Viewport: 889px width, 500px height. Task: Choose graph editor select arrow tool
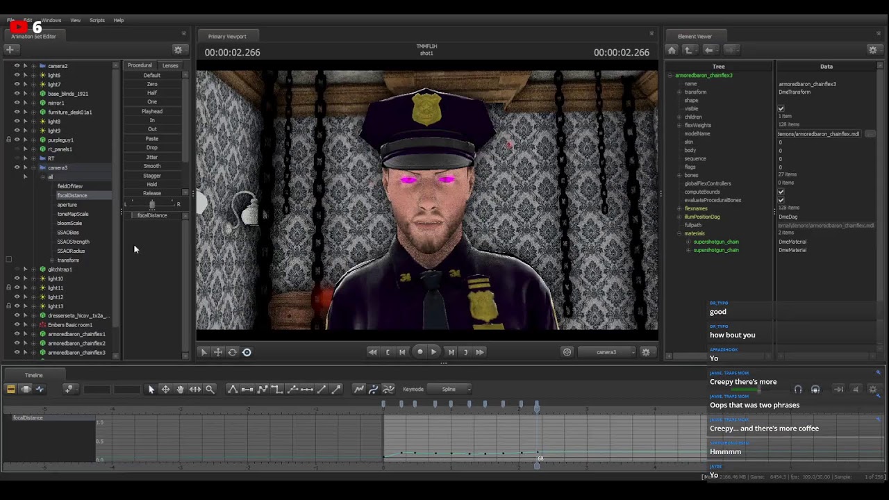pos(151,390)
